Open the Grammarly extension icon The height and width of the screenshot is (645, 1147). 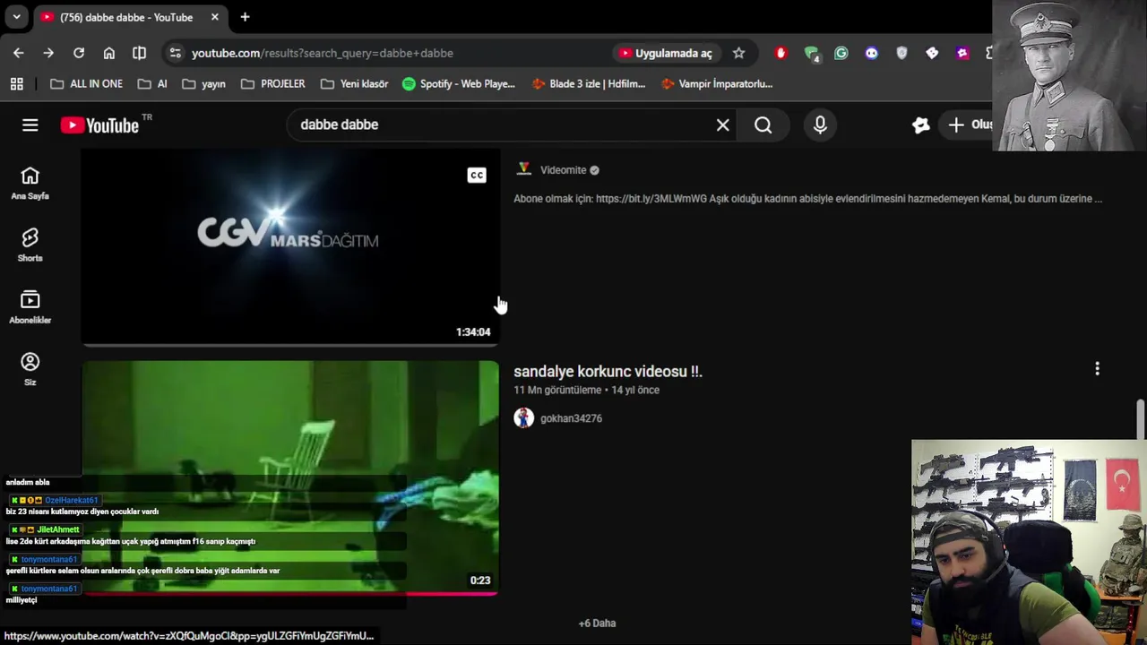pos(841,53)
